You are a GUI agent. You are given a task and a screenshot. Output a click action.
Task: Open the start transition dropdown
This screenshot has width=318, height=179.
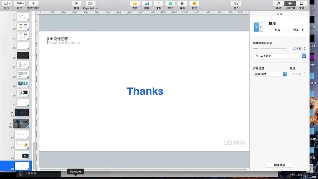coord(270,74)
